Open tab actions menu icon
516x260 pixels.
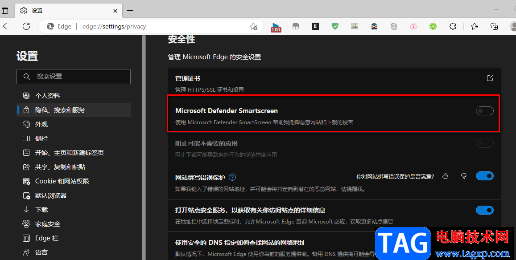[4, 11]
